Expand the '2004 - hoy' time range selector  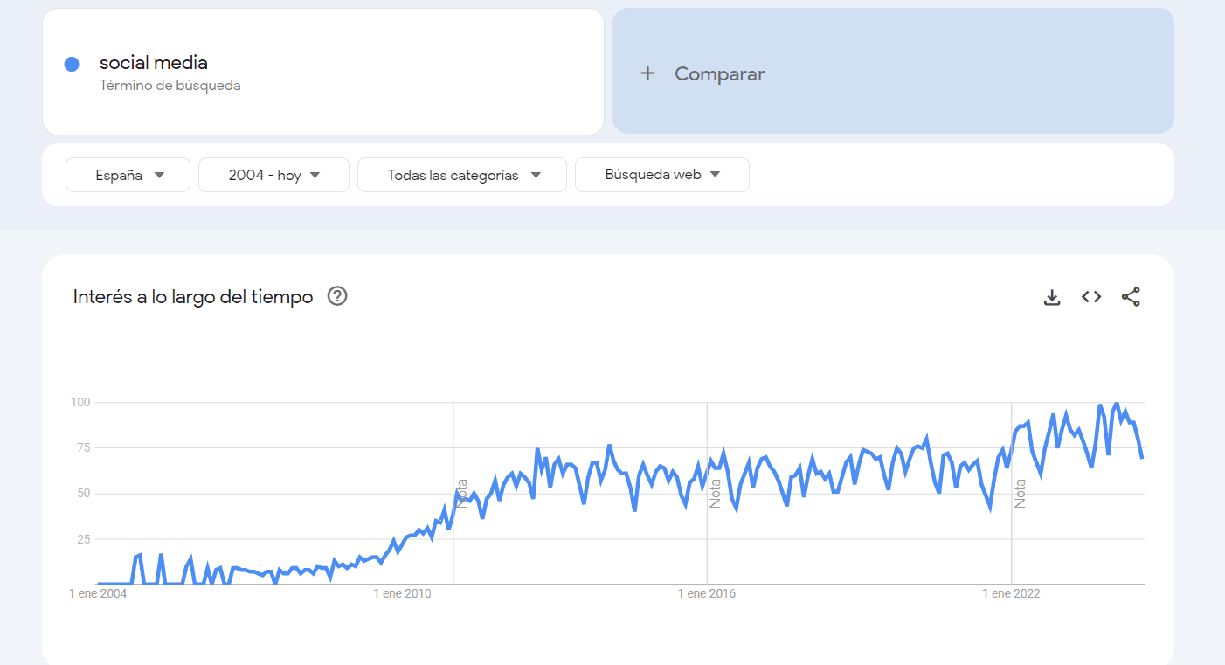(273, 174)
